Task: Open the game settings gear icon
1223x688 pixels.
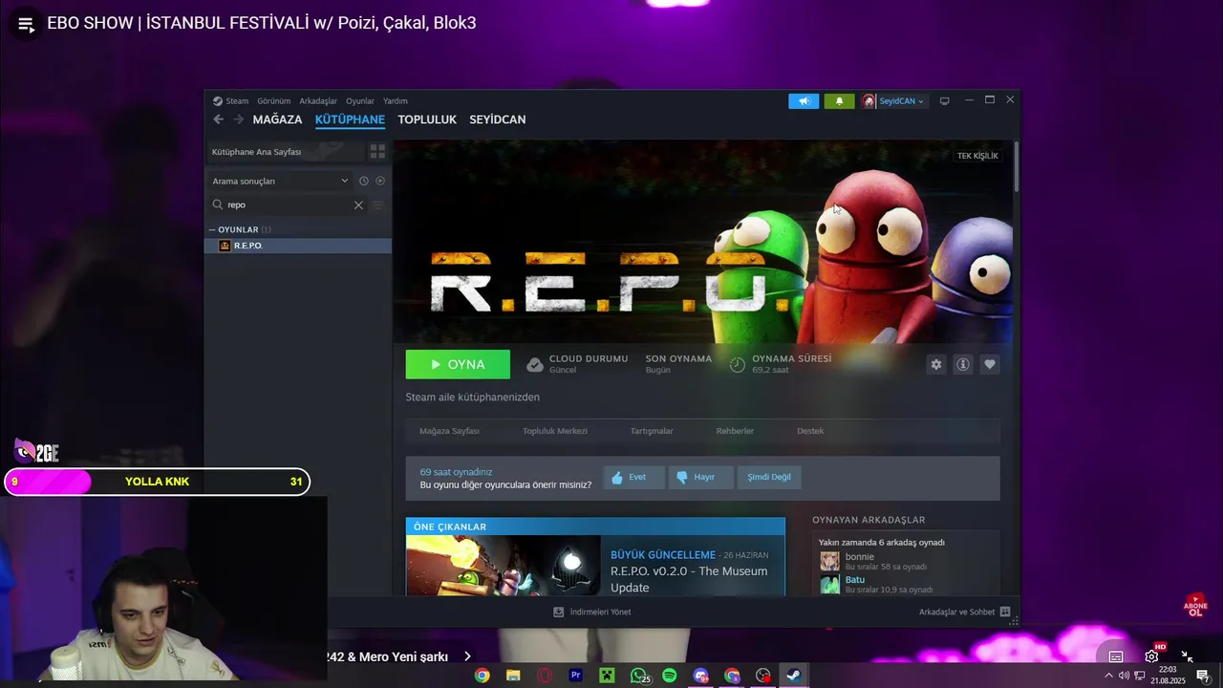Action: 936,364
